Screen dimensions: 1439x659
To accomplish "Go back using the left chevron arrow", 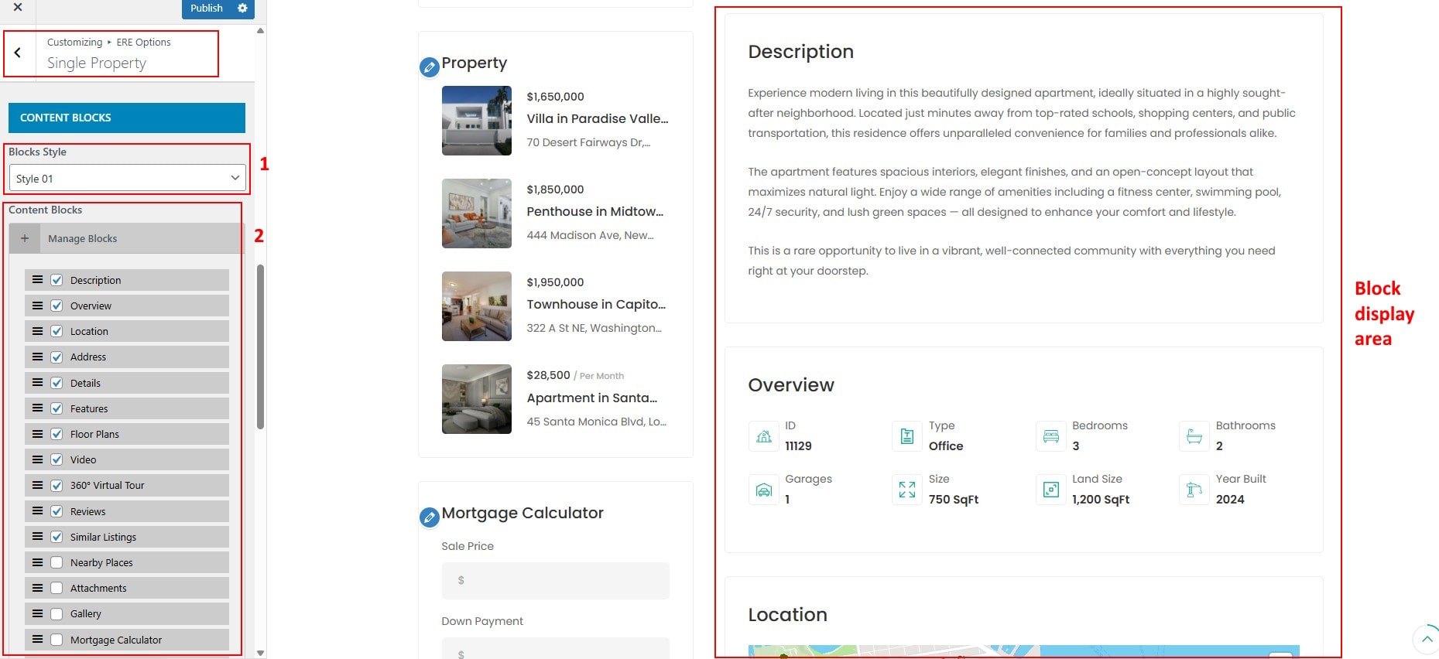I will point(18,53).
